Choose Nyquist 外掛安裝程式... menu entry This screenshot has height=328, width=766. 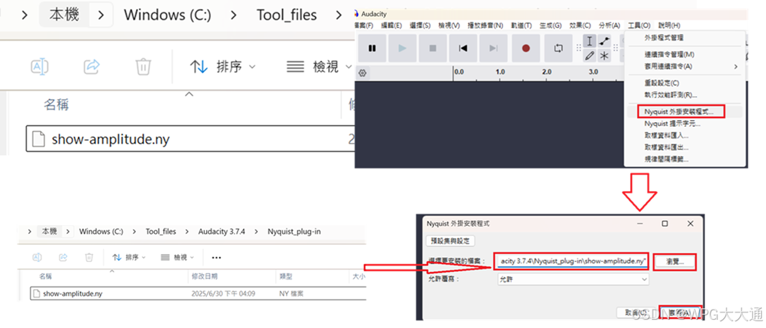pos(685,112)
